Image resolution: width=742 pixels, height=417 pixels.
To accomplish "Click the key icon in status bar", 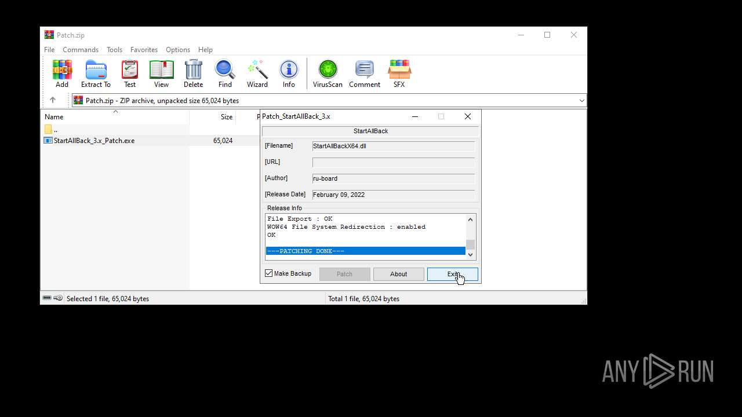I will coord(58,298).
